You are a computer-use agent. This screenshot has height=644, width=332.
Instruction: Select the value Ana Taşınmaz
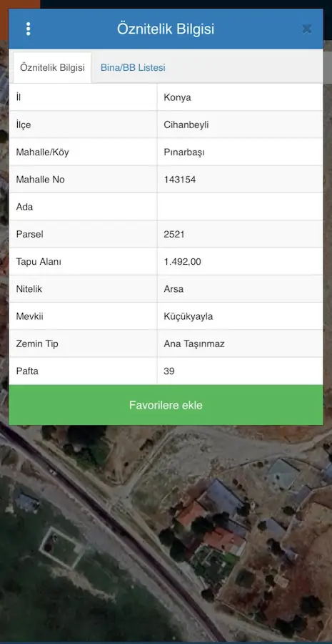[194, 343]
